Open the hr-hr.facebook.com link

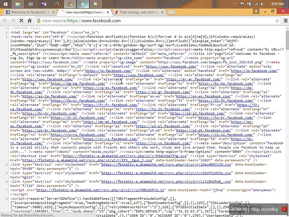click(x=49, y=113)
